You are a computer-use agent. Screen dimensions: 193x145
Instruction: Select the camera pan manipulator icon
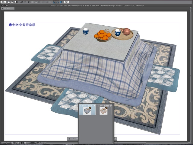(14, 25)
